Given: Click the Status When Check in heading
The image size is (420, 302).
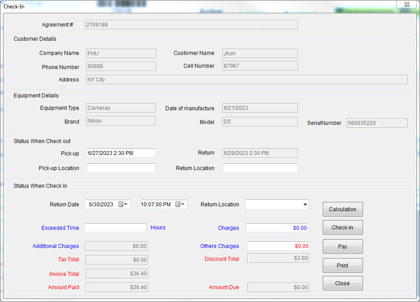Looking at the screenshot, I should coord(40,186).
